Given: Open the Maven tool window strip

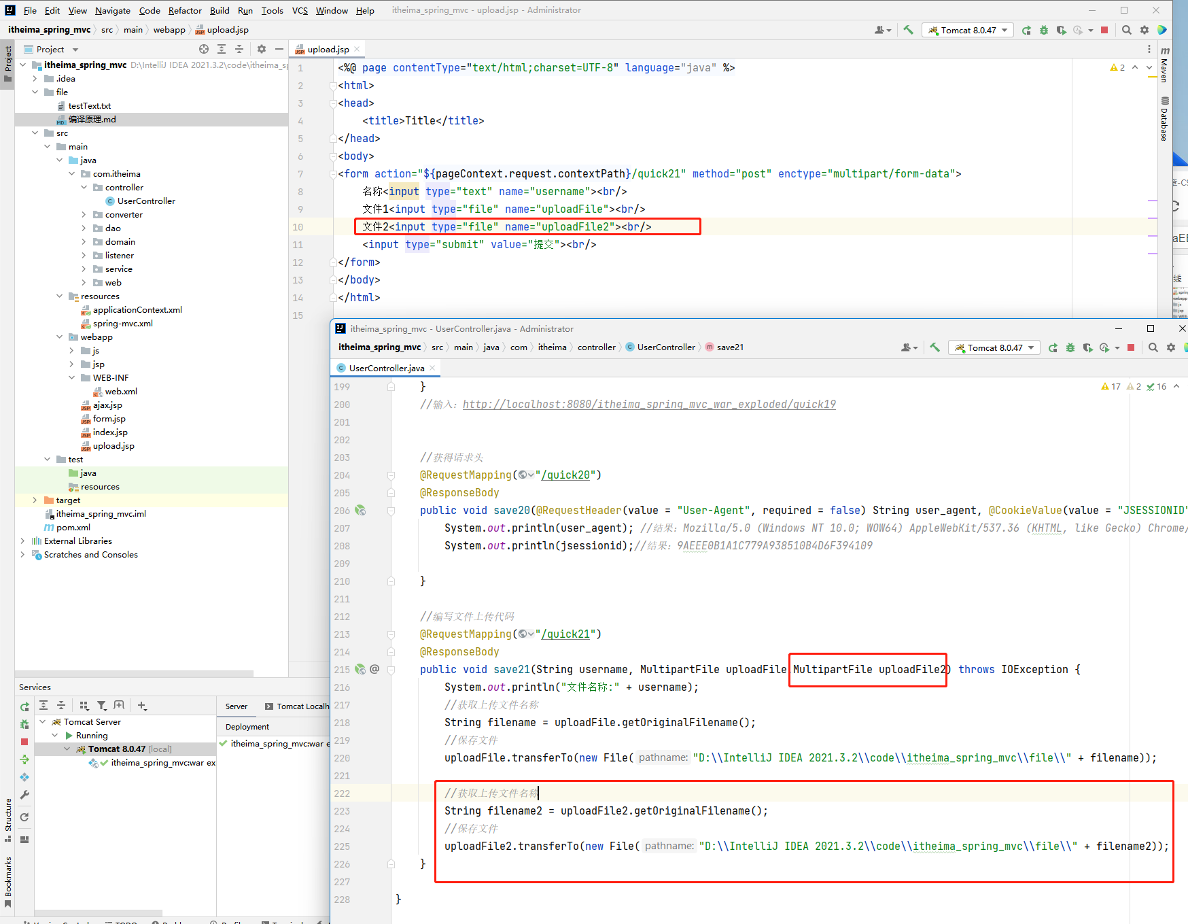Looking at the screenshot, I should point(1165,65).
